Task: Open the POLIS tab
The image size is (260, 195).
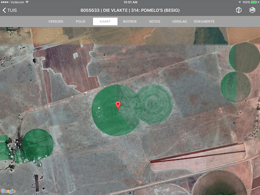Action: [x=81, y=21]
